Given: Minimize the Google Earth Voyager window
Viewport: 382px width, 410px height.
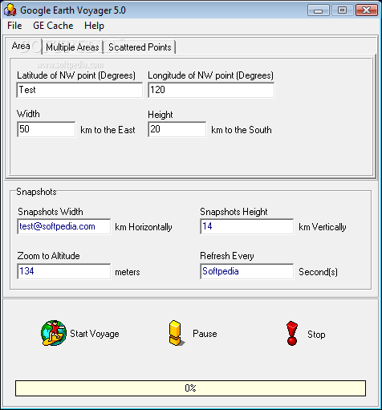Looking at the screenshot, I should (x=319, y=10).
